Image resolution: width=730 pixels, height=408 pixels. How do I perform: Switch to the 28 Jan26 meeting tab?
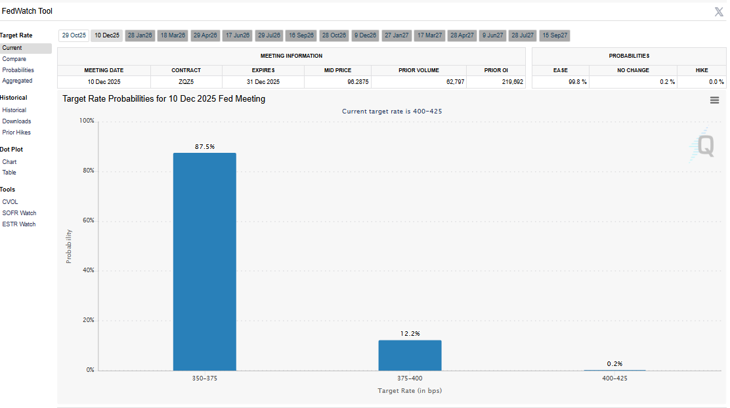click(139, 35)
